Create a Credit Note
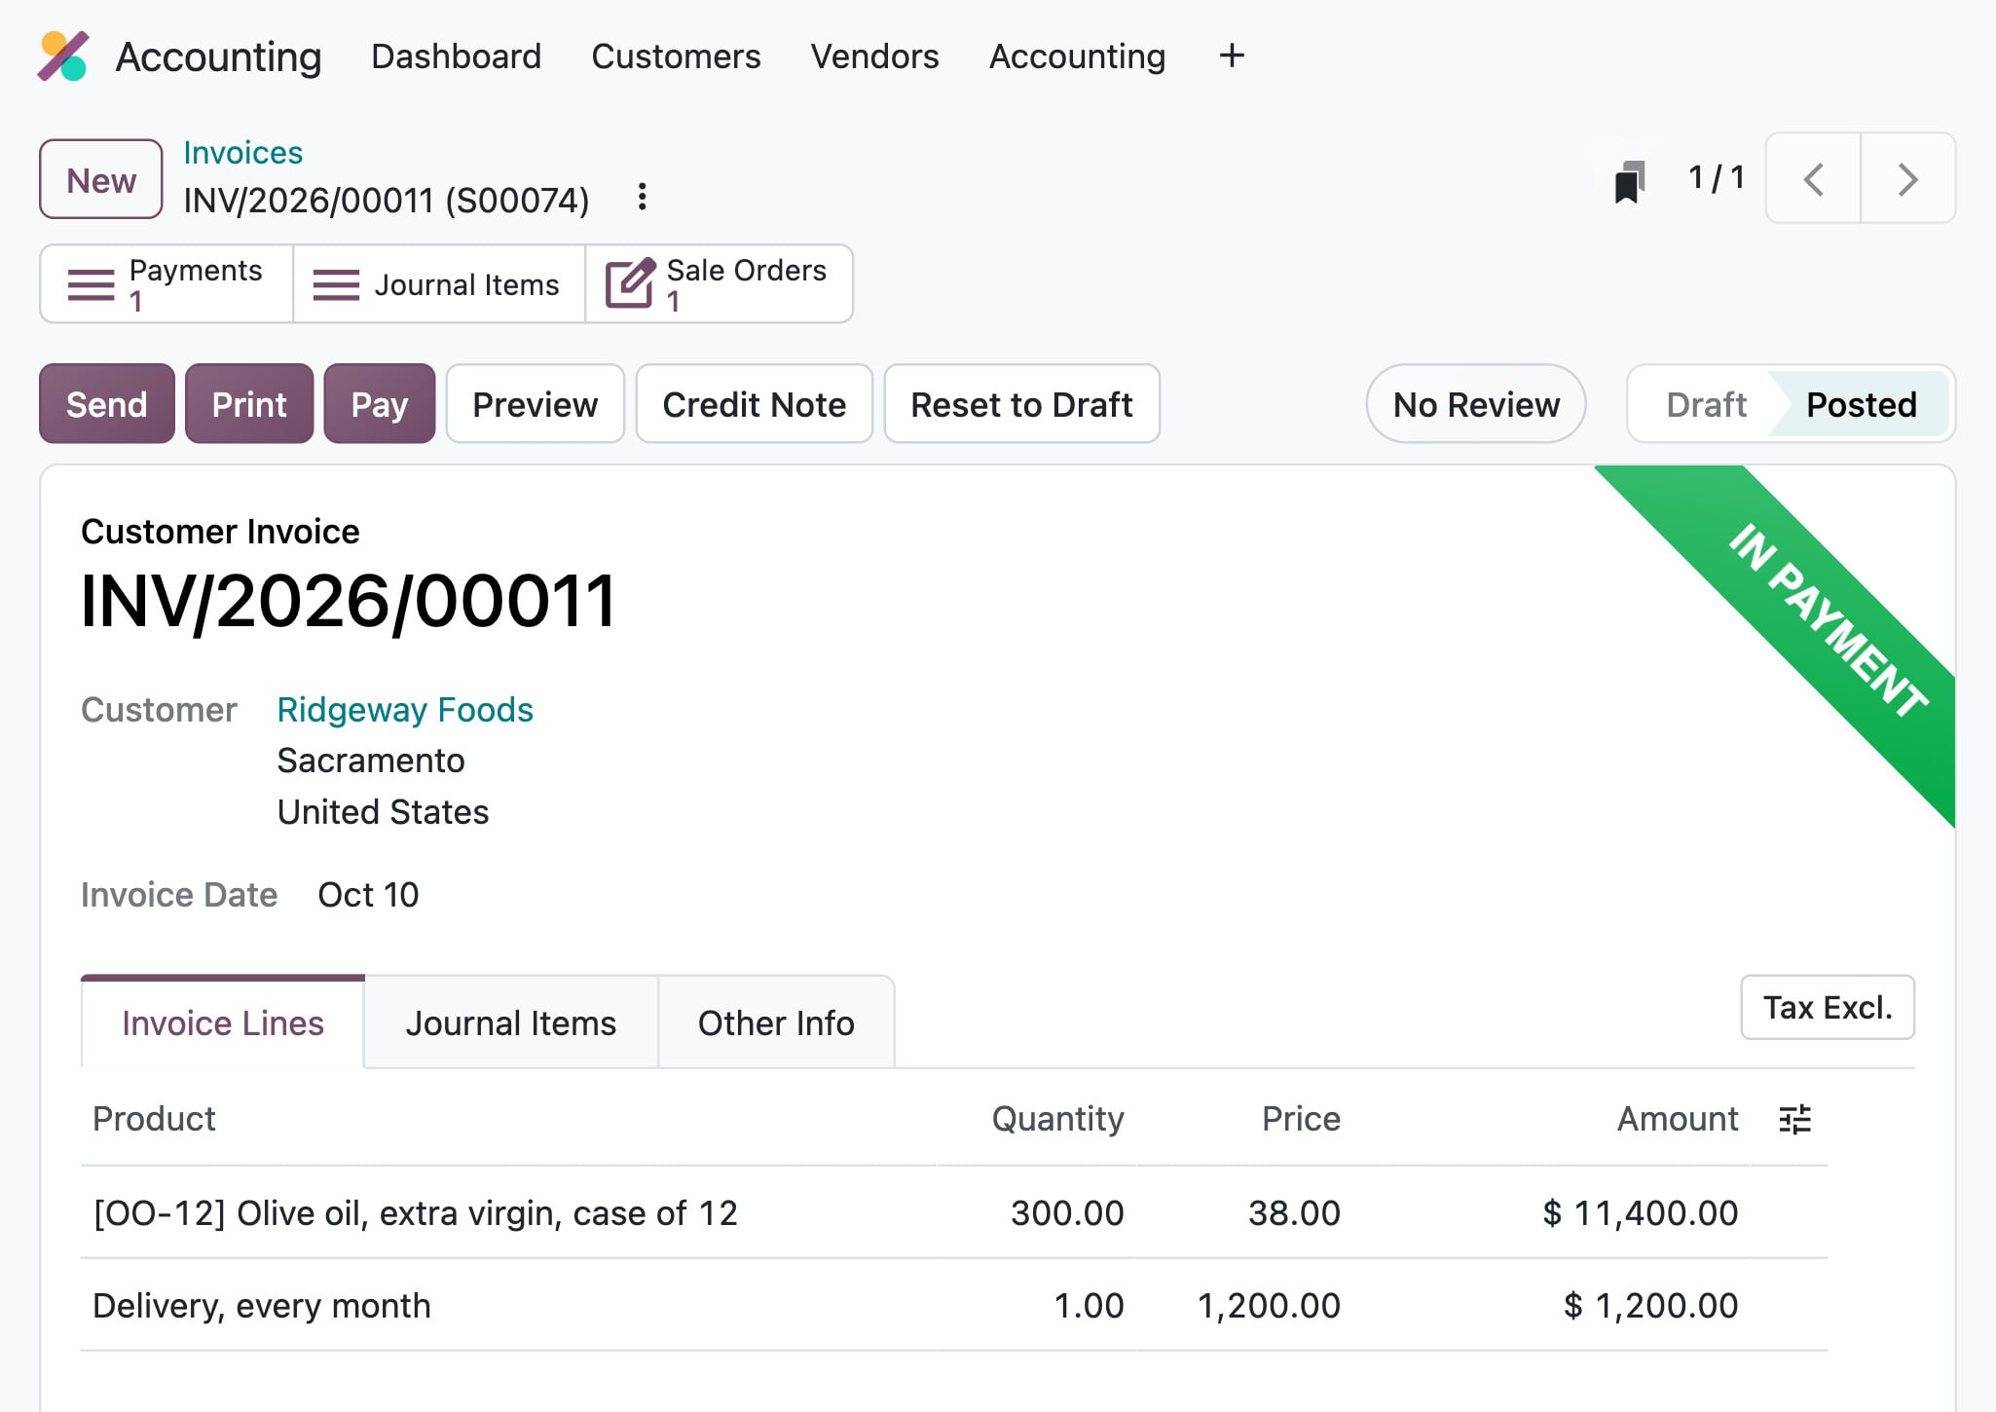 point(755,404)
